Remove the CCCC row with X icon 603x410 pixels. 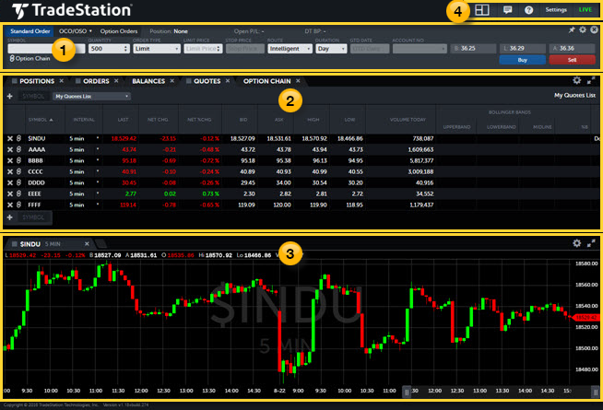pos(10,171)
